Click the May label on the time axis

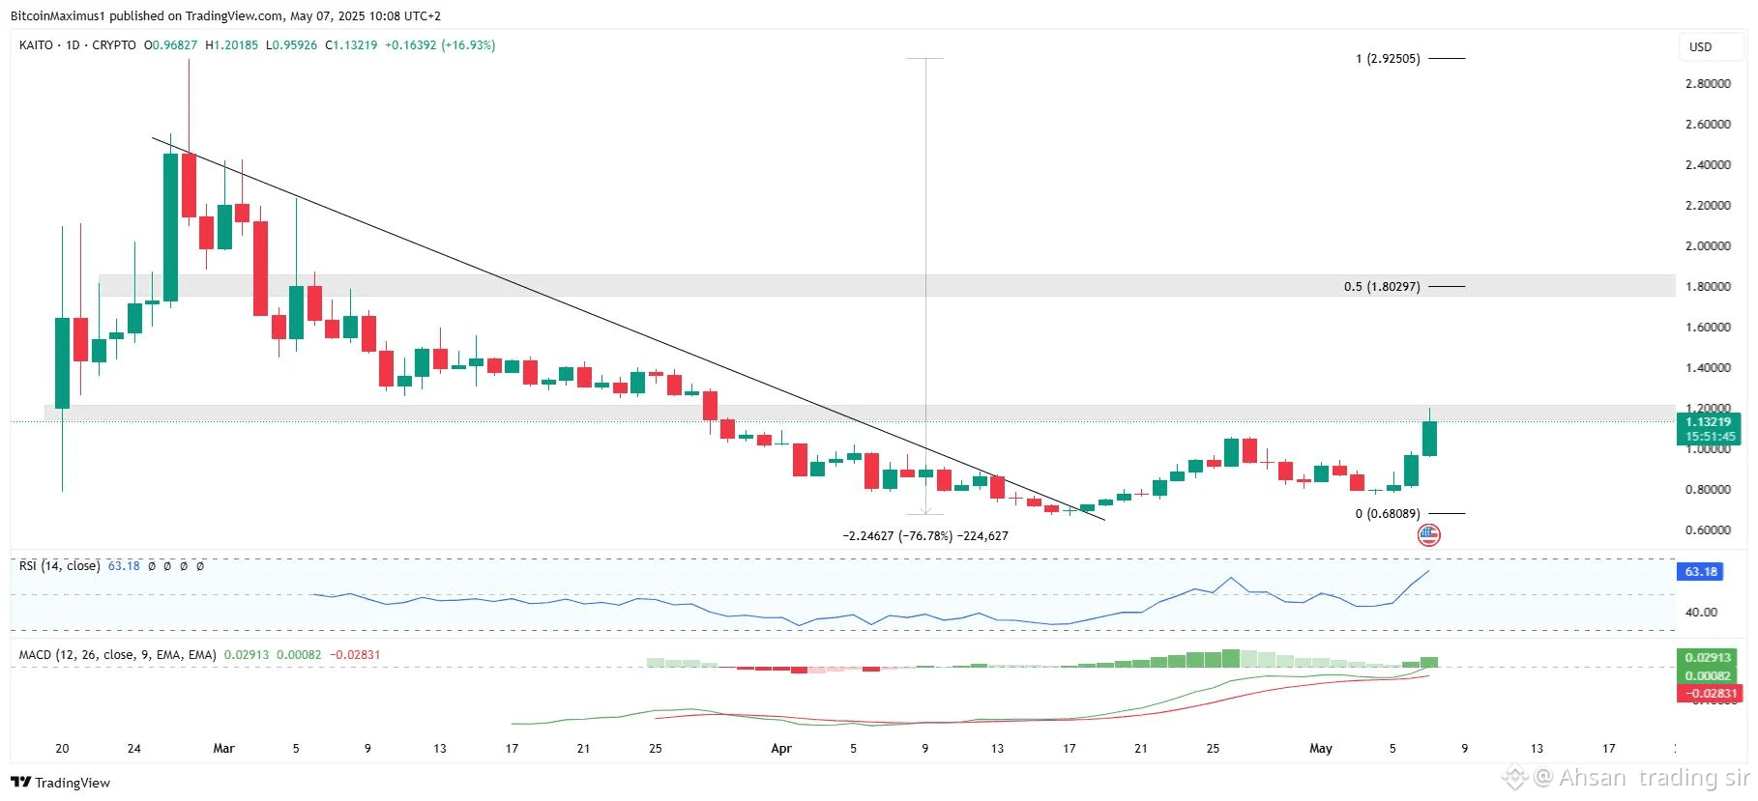(x=1321, y=749)
